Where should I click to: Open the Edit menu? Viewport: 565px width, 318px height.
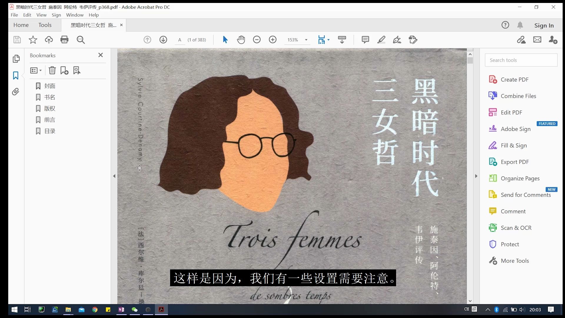point(27,15)
